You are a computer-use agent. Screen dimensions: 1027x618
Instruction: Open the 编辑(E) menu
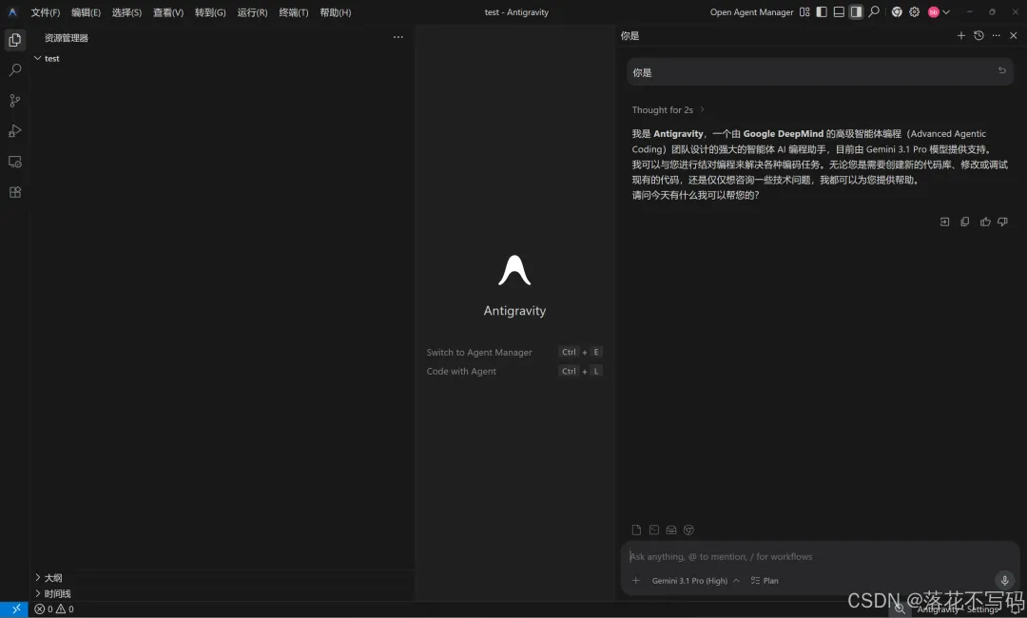pos(86,12)
